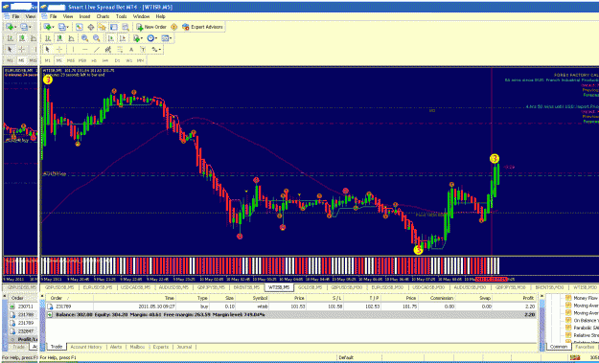Screen dimensions: 599x363
Task: Sort trades by the Symbol column header
Action: [260, 298]
